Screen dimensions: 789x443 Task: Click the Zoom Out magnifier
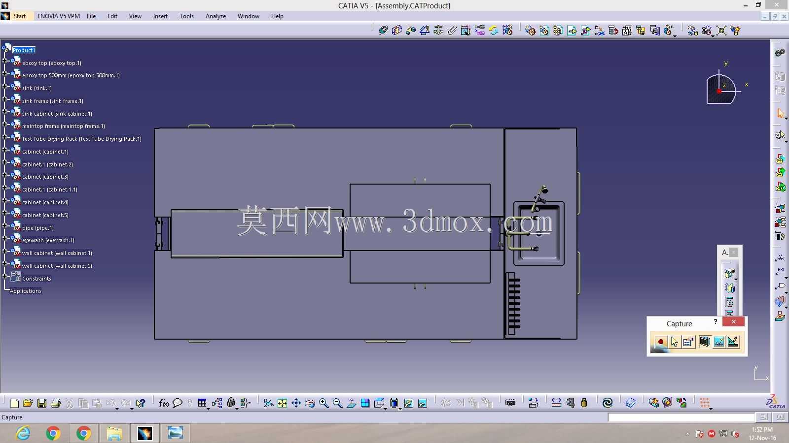point(337,403)
